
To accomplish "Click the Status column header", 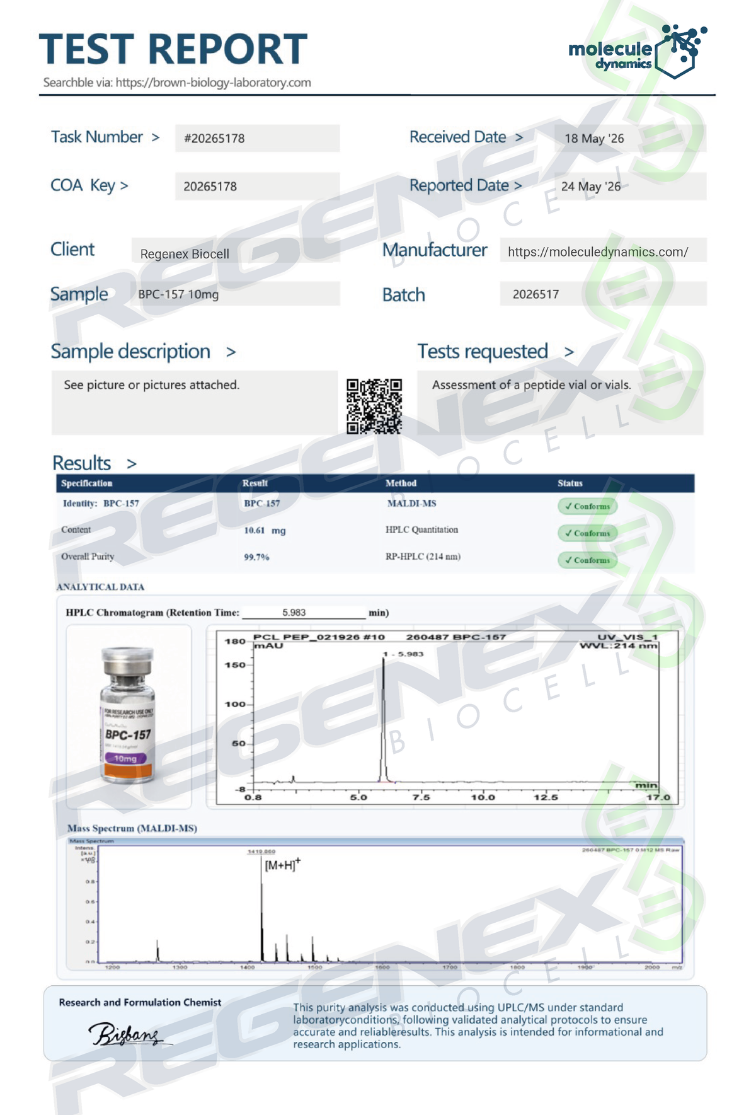I will [570, 483].
